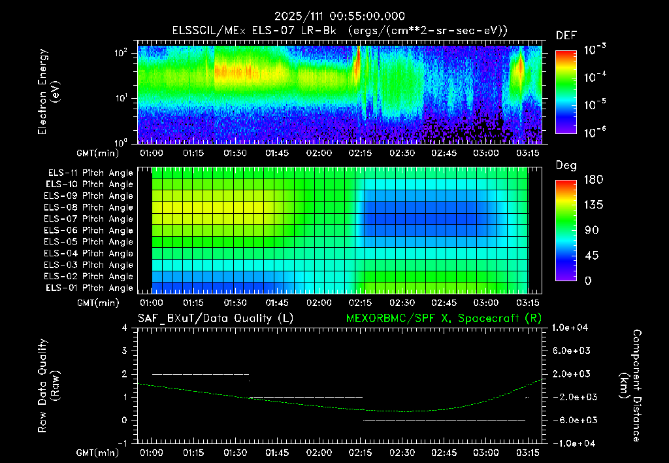
Task: Click the ELS-11 Pitch Angle row label
Action: 90,173
